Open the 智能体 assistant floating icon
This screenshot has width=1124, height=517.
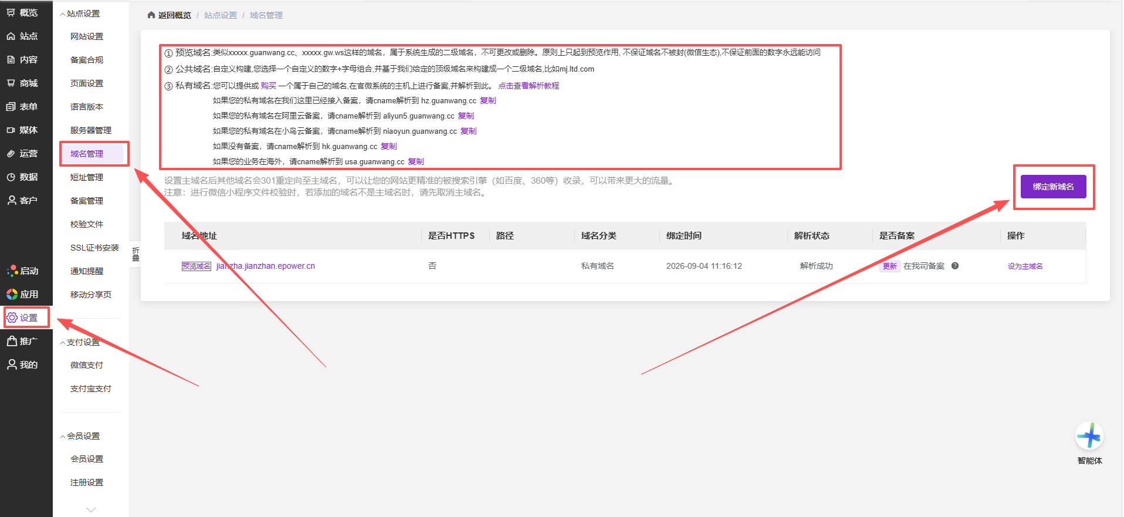point(1089,437)
